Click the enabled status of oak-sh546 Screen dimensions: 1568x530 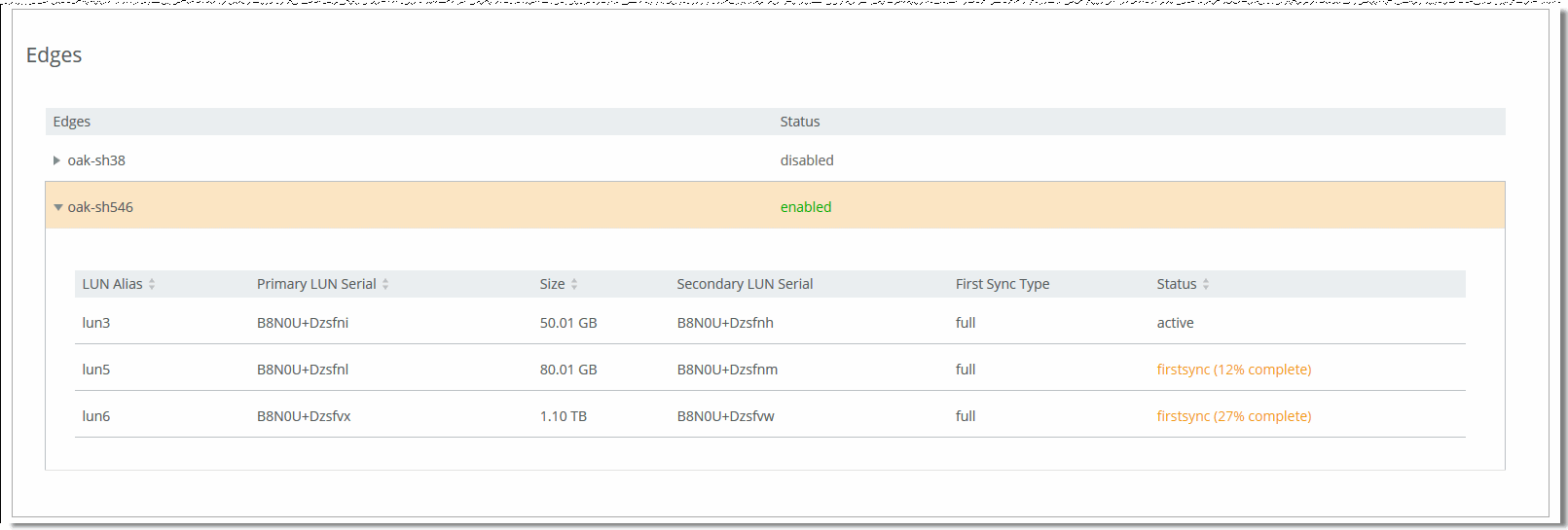point(806,207)
